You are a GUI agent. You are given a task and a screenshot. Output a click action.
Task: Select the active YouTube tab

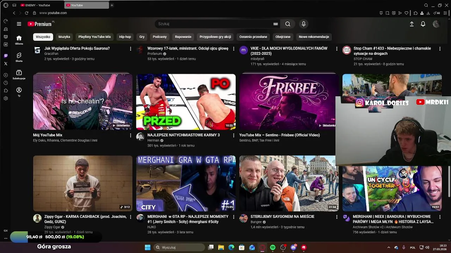[87, 5]
